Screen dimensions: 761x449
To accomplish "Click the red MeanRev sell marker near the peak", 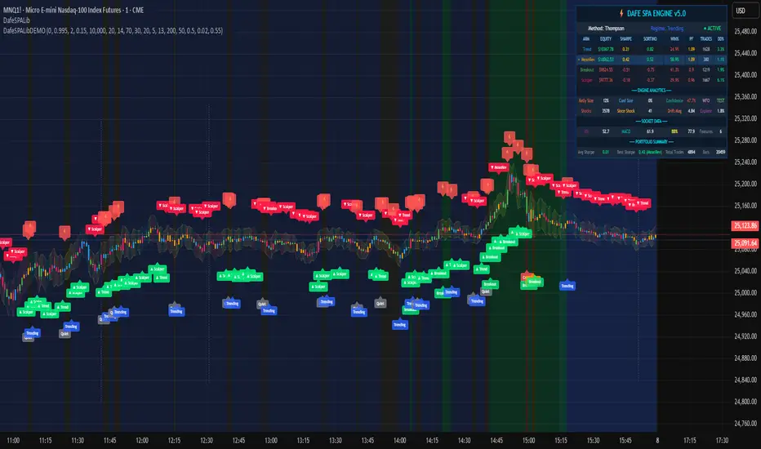I will click(x=498, y=167).
